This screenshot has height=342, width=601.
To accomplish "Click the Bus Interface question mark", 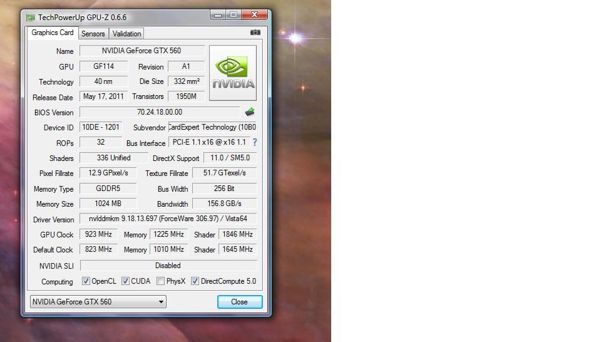I will [x=255, y=142].
